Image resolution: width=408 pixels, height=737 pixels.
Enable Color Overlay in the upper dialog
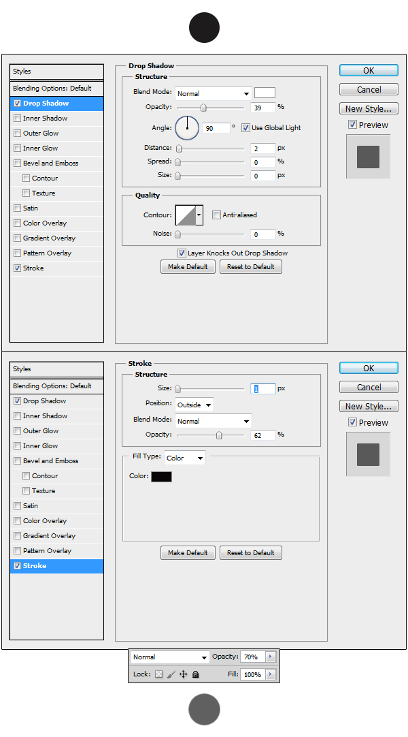18,223
